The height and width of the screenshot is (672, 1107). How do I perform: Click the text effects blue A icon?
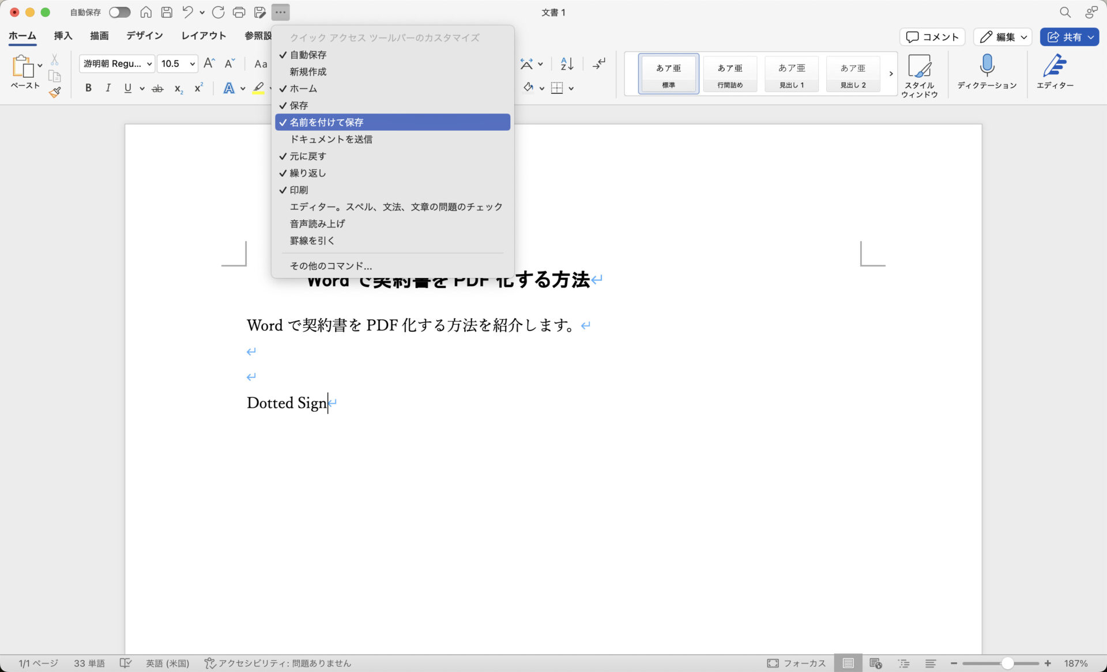(x=229, y=88)
